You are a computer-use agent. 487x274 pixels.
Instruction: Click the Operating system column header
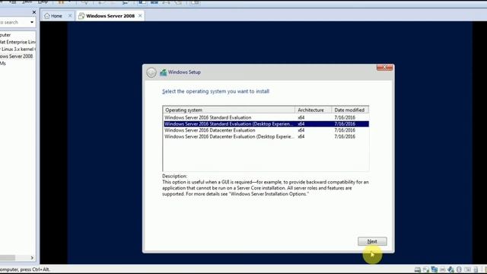click(x=229, y=110)
